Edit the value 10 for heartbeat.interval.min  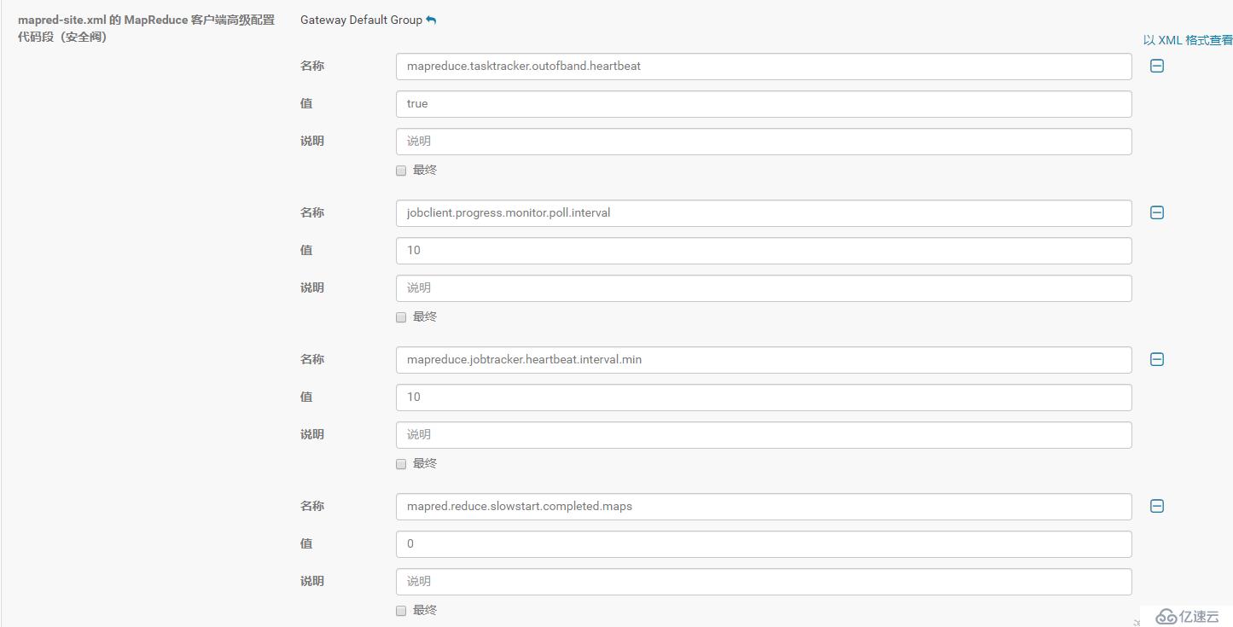point(764,398)
